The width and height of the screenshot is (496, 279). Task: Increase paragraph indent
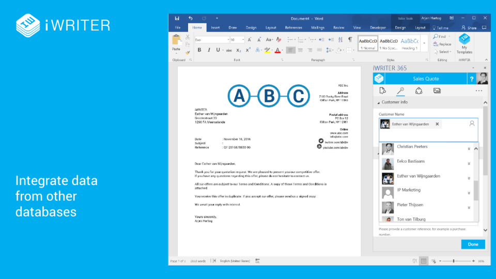331,40
